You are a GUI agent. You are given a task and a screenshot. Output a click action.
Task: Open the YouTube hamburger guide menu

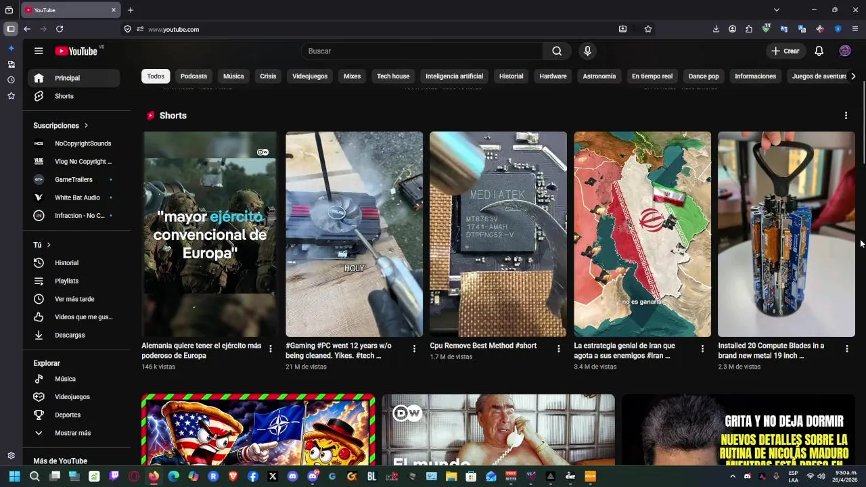coord(39,51)
